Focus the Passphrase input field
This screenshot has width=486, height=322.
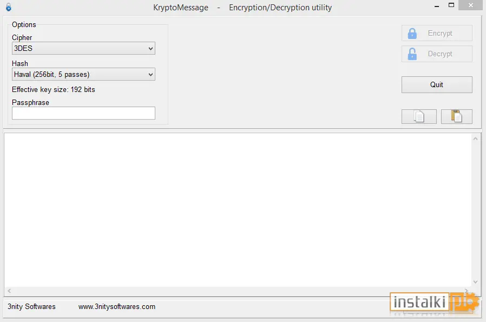point(83,113)
